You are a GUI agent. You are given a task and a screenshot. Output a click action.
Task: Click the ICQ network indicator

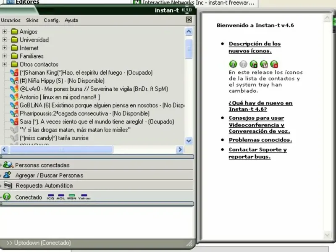point(50,197)
